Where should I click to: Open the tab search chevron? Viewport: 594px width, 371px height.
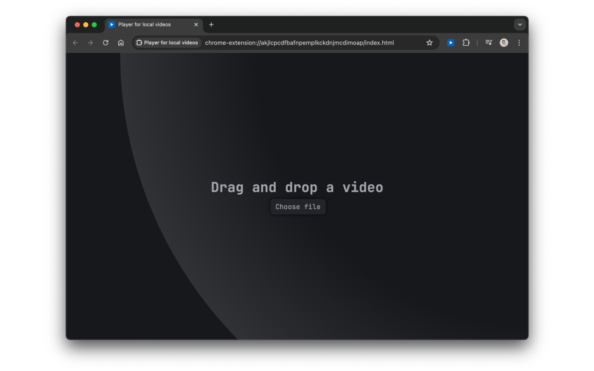click(520, 25)
